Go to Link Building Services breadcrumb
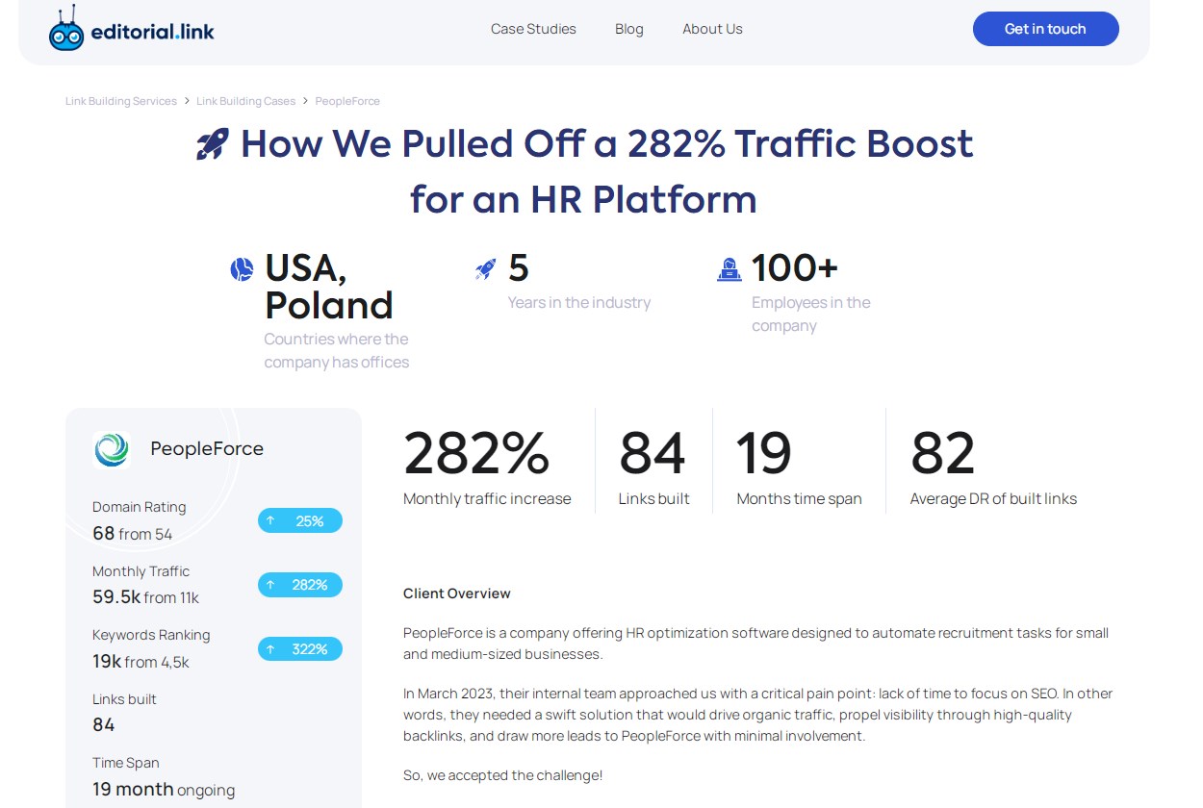This screenshot has height=808, width=1203. pos(121,101)
